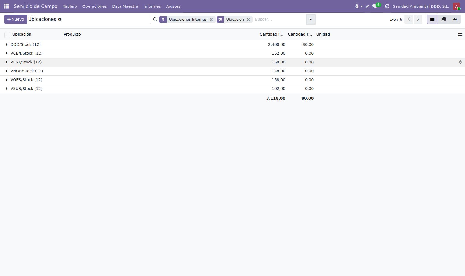Image resolution: width=465 pixels, height=276 pixels.
Task: Go to the next page of records
Action: 418,19
